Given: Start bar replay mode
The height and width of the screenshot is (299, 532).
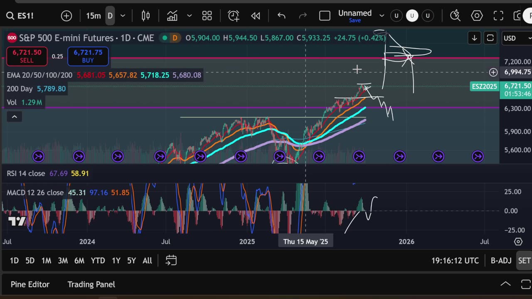Looking at the screenshot, I should click(x=256, y=16).
